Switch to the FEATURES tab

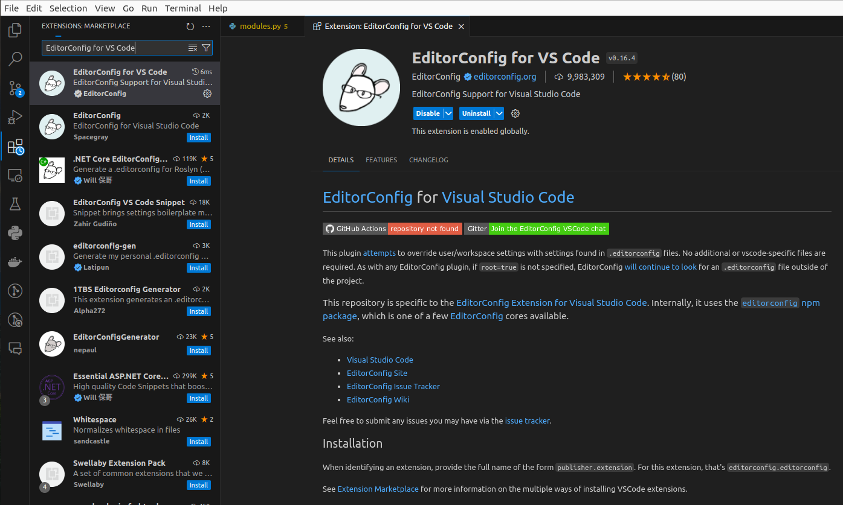click(381, 160)
